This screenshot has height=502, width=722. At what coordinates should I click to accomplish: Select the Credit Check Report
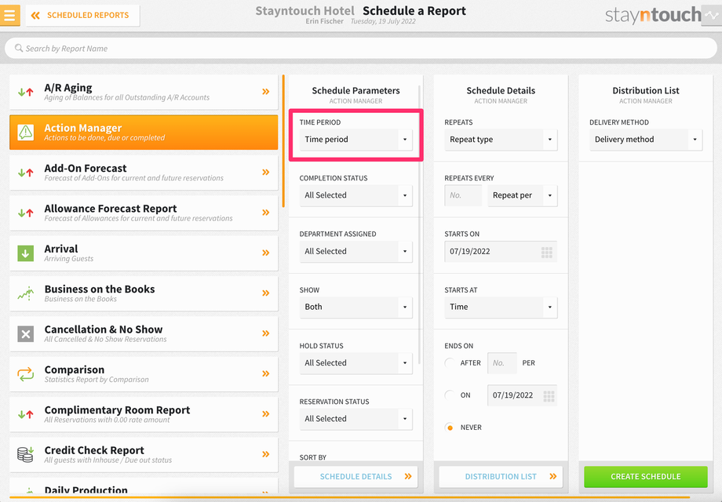[x=144, y=454]
